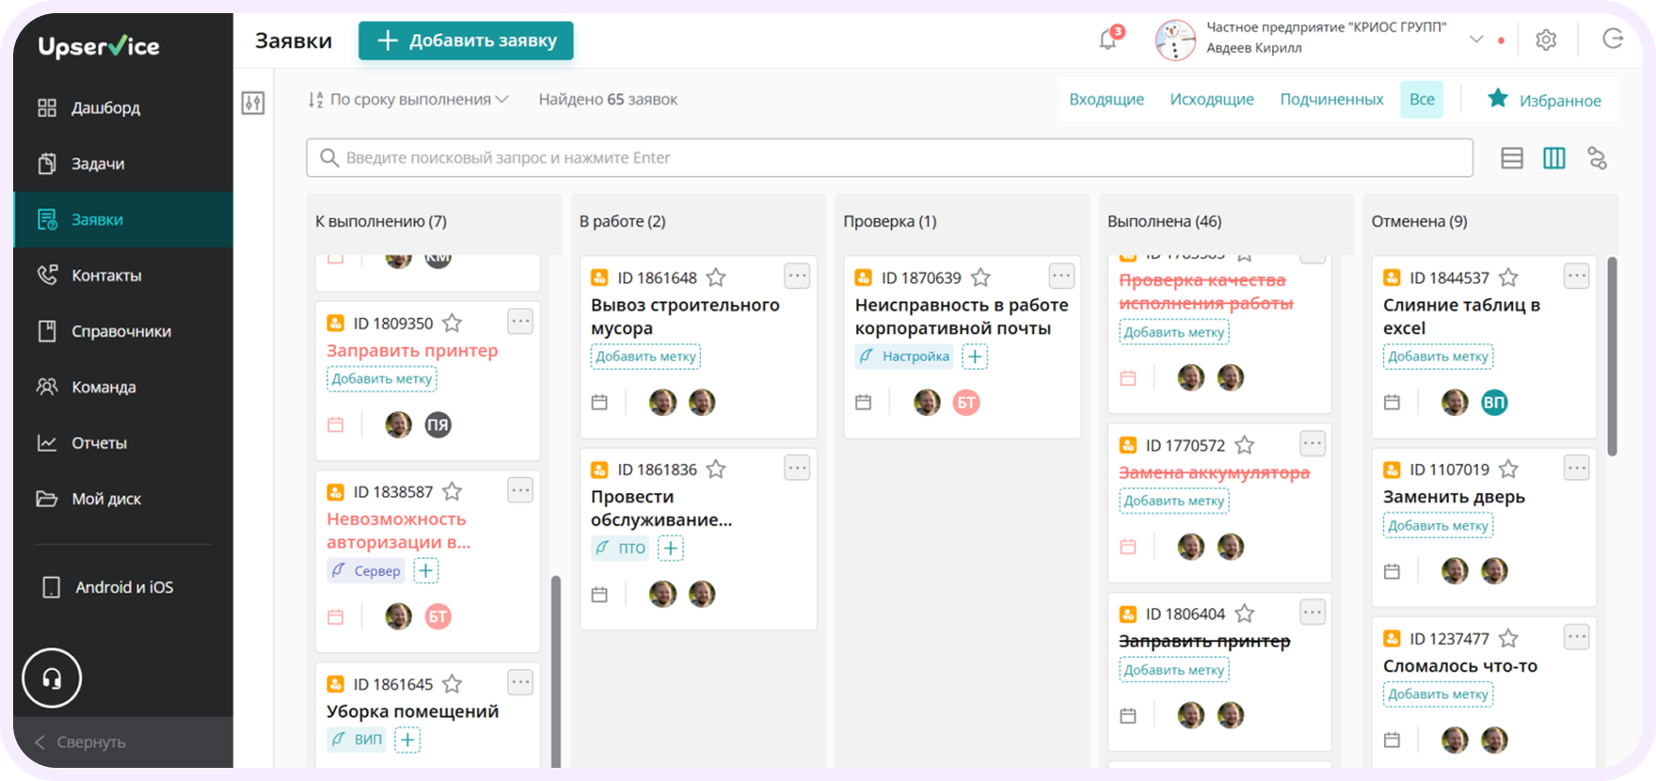Click the Добавить заявку button
This screenshot has width=1656, height=781.
point(466,40)
